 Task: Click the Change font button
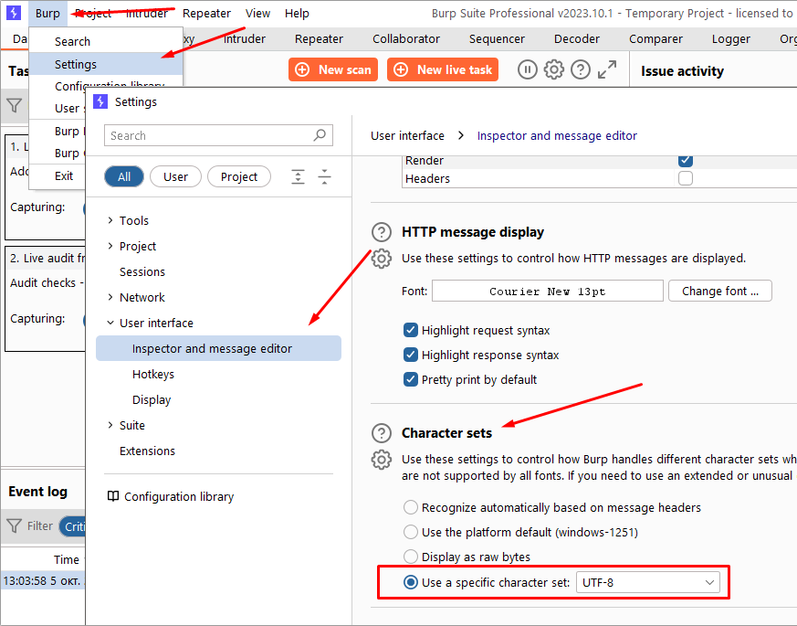(719, 291)
